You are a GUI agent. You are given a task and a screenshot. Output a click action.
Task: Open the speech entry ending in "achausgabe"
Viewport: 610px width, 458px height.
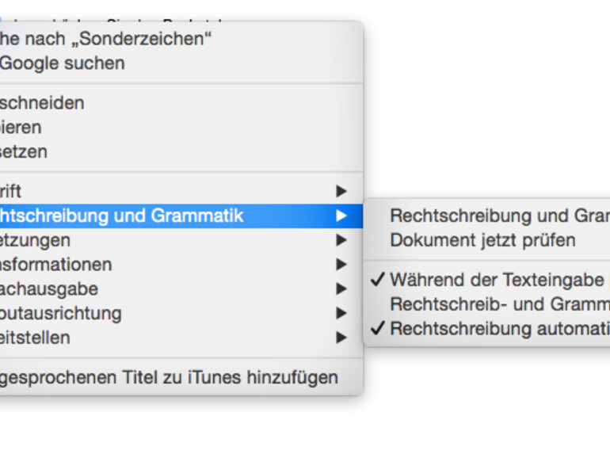49,289
